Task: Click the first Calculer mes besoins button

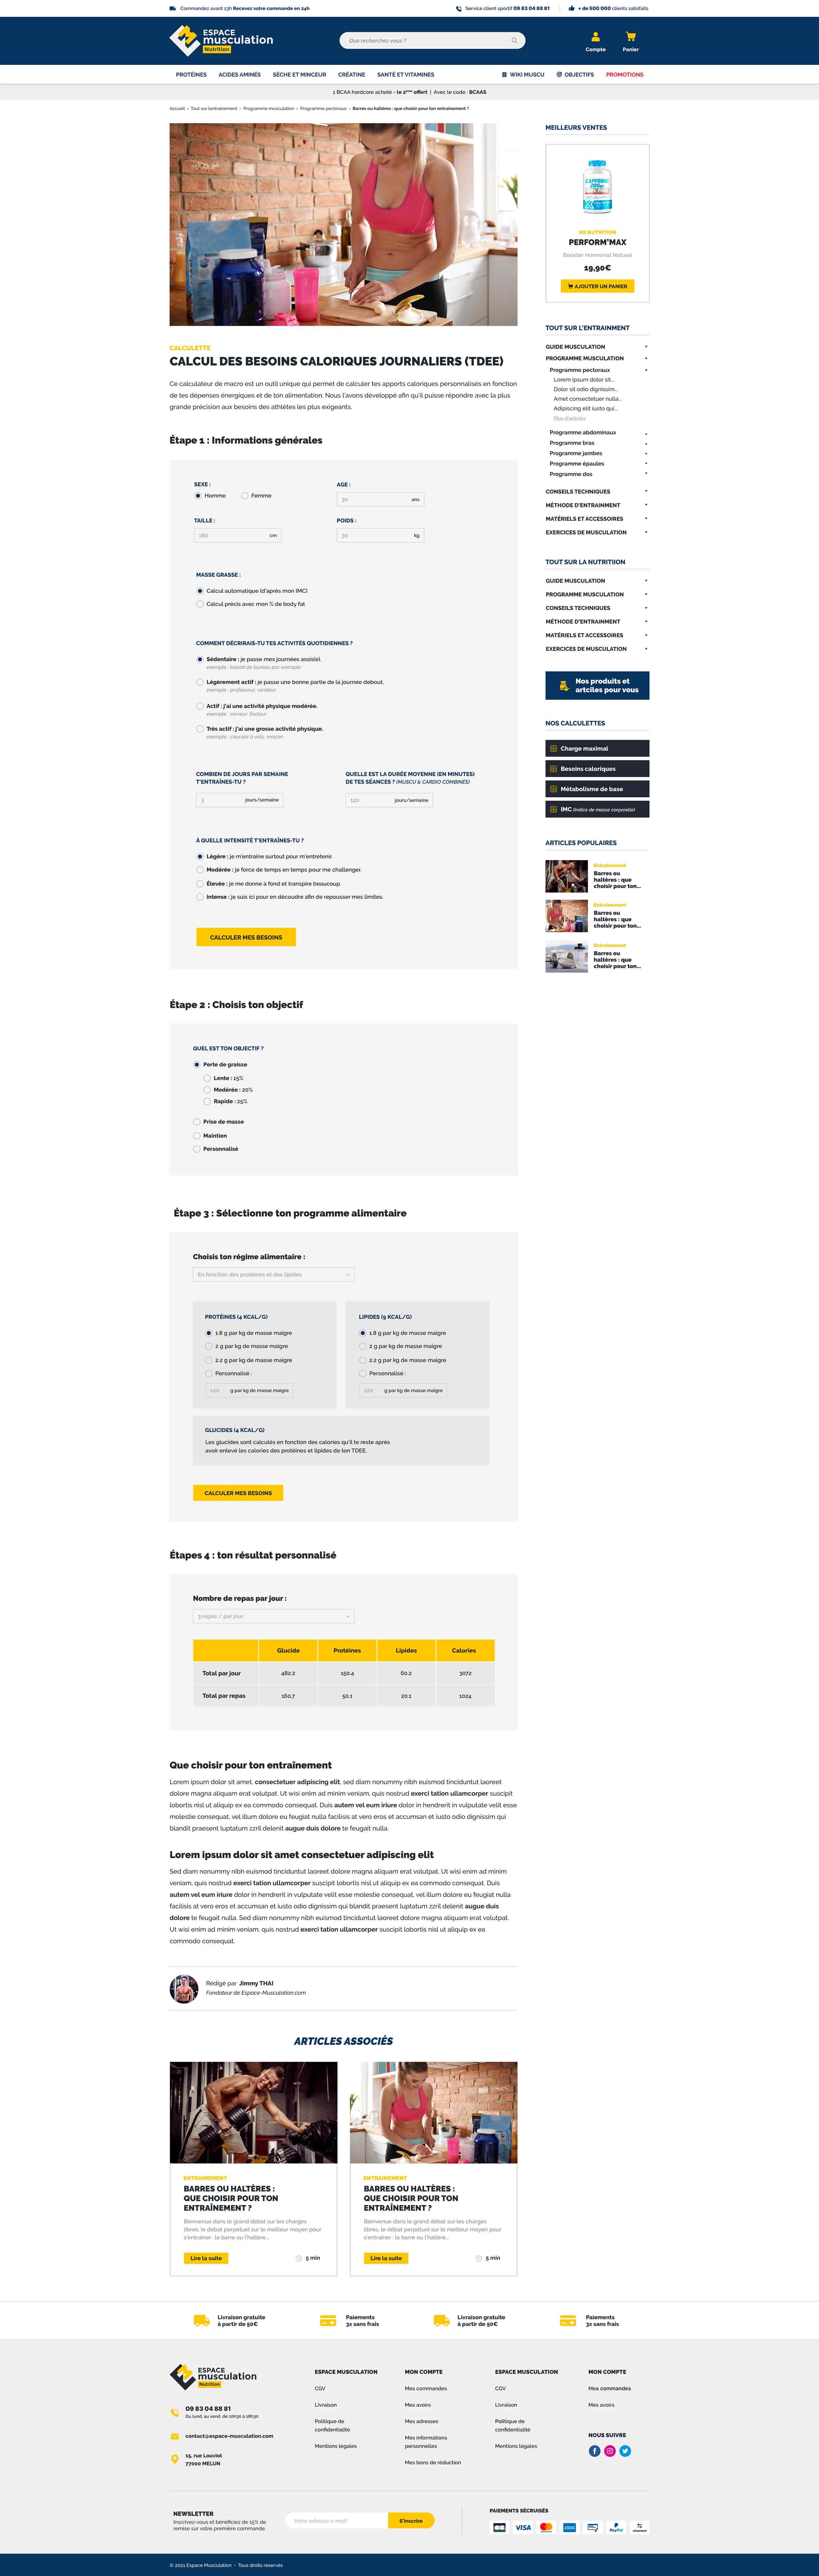Action: (246, 937)
